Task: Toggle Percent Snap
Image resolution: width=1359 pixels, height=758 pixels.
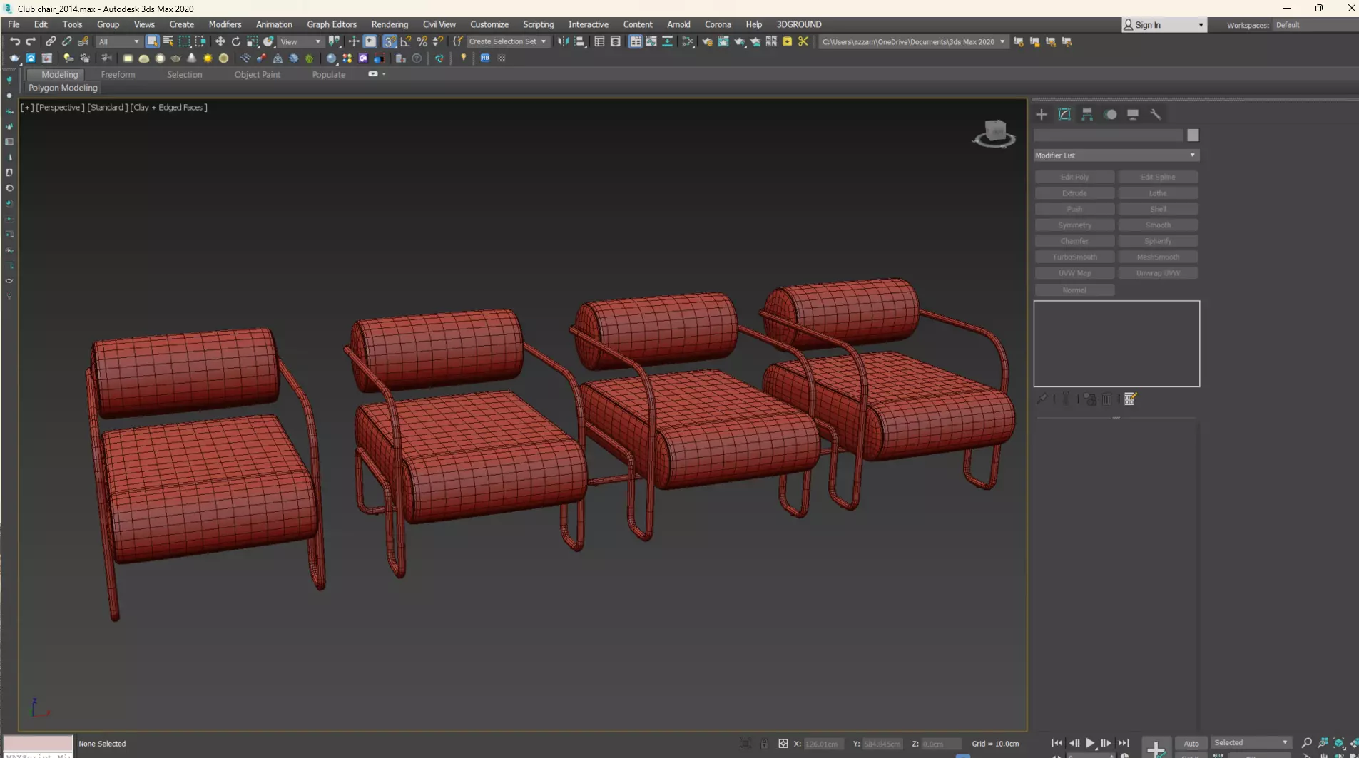Action: click(x=422, y=41)
